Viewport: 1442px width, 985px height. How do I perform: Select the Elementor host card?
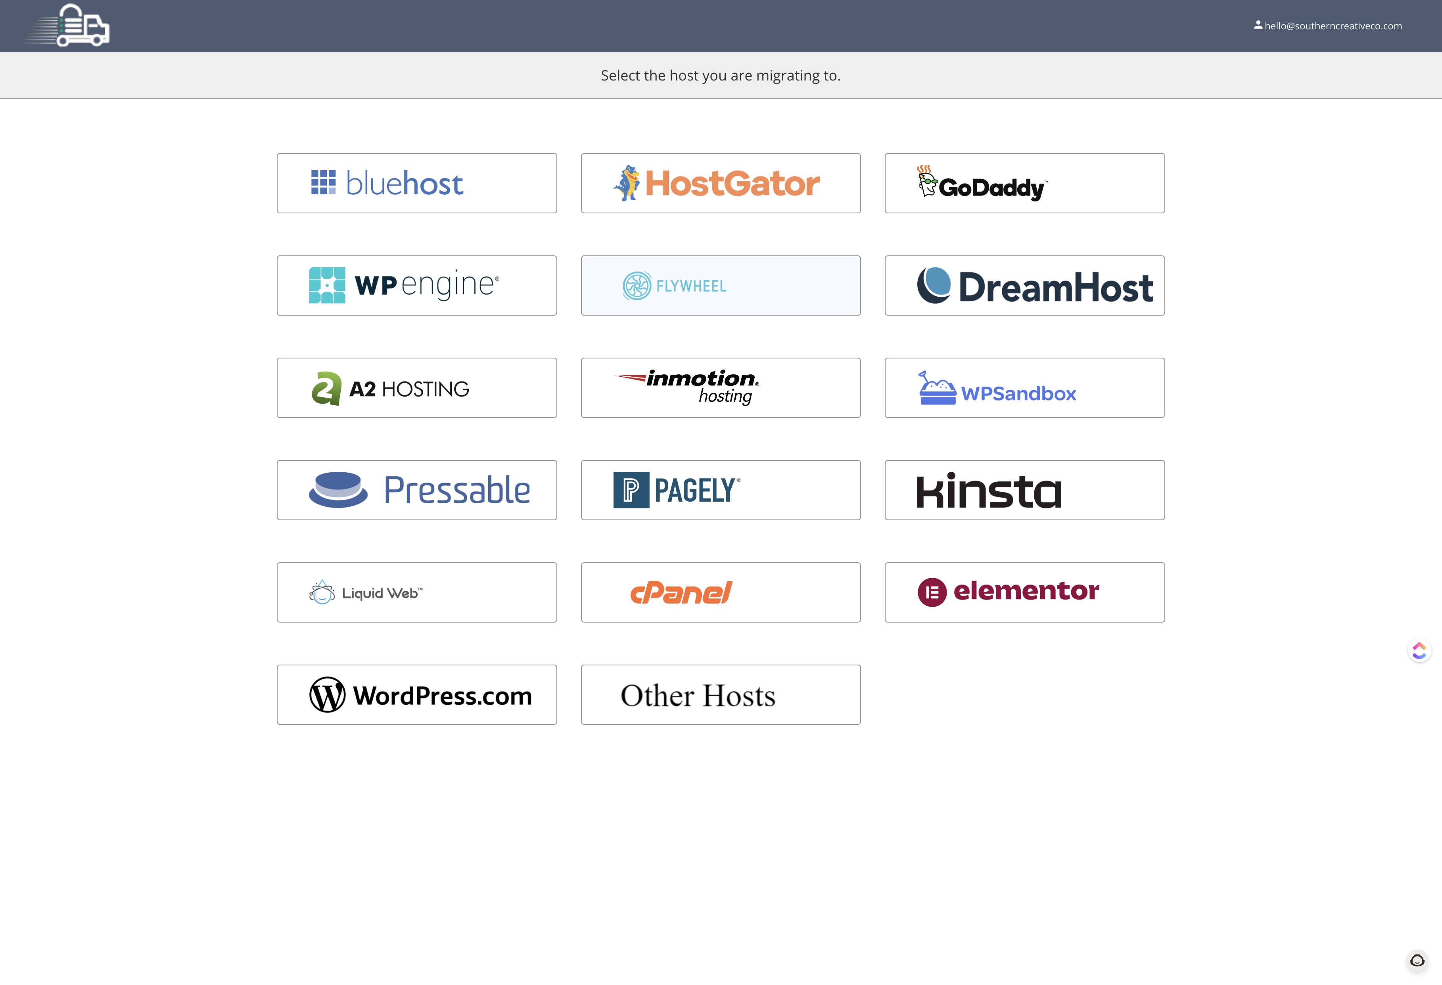pyautogui.click(x=1024, y=592)
